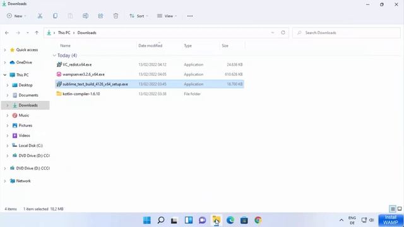Sort by Size column header

[225, 45]
